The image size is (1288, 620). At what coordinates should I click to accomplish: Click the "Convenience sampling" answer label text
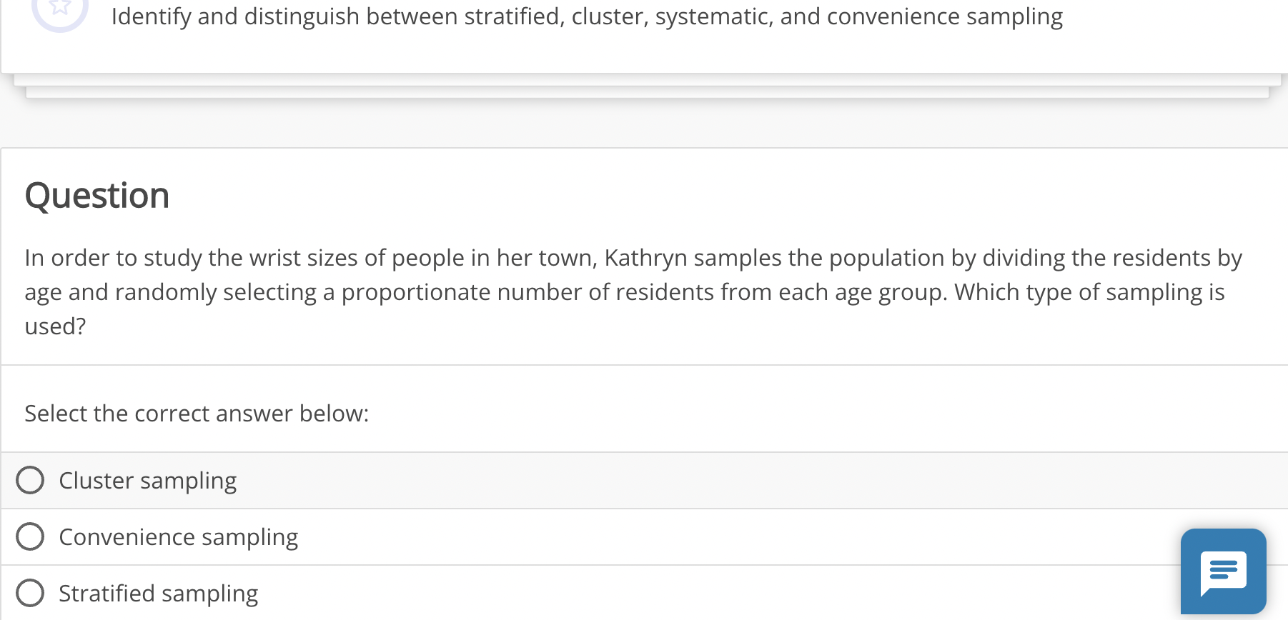click(178, 537)
